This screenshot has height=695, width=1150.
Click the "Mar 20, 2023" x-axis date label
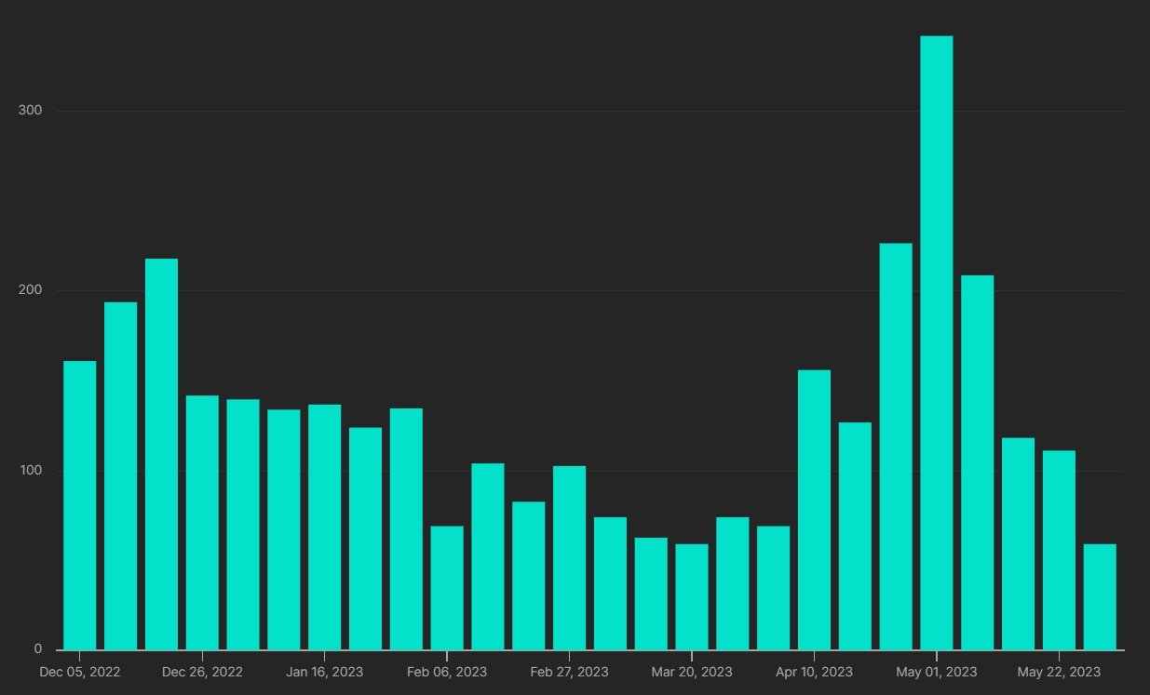coord(691,672)
